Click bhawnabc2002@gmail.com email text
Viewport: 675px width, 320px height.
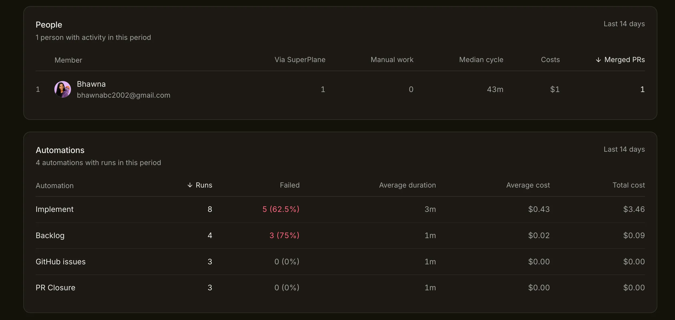(123, 95)
